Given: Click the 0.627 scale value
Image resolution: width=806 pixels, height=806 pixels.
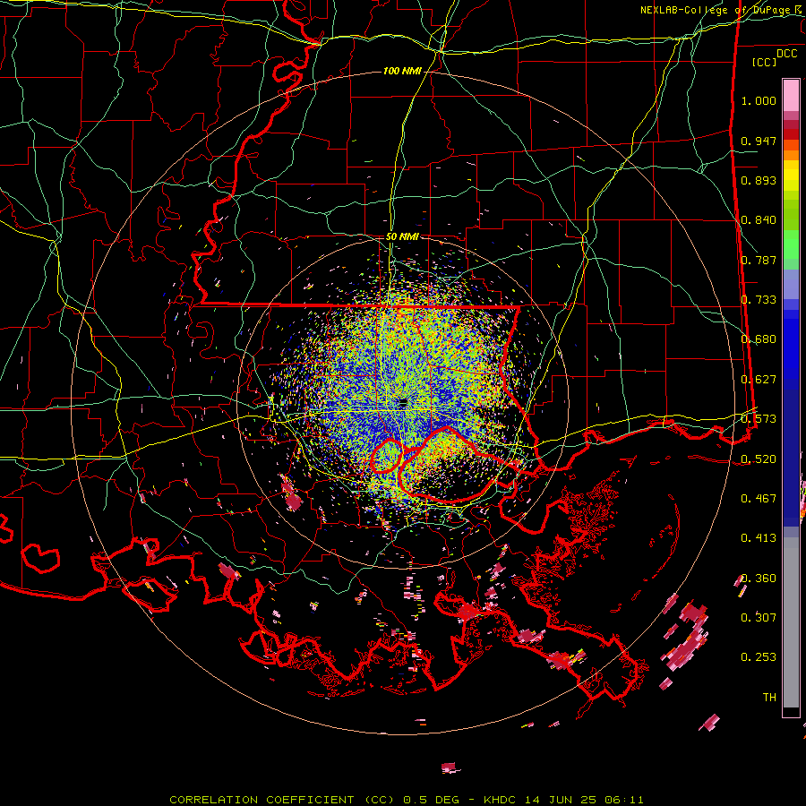Looking at the screenshot, I should 759,380.
